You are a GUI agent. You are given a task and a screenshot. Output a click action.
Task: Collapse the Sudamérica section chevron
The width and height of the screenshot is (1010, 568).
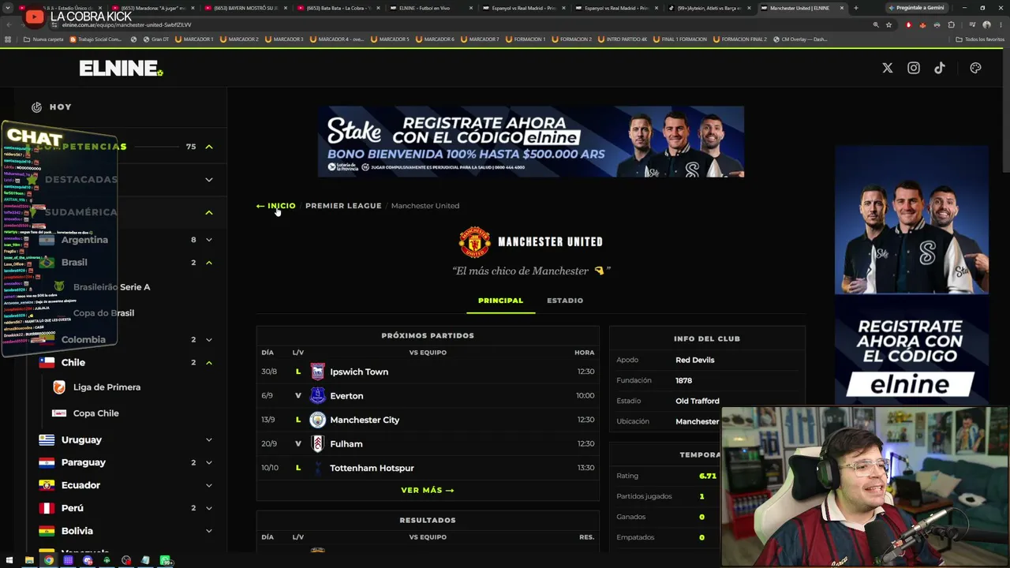[x=209, y=212]
